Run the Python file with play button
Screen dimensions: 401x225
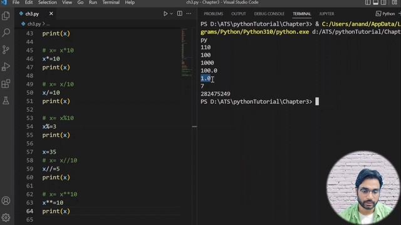coord(165,14)
